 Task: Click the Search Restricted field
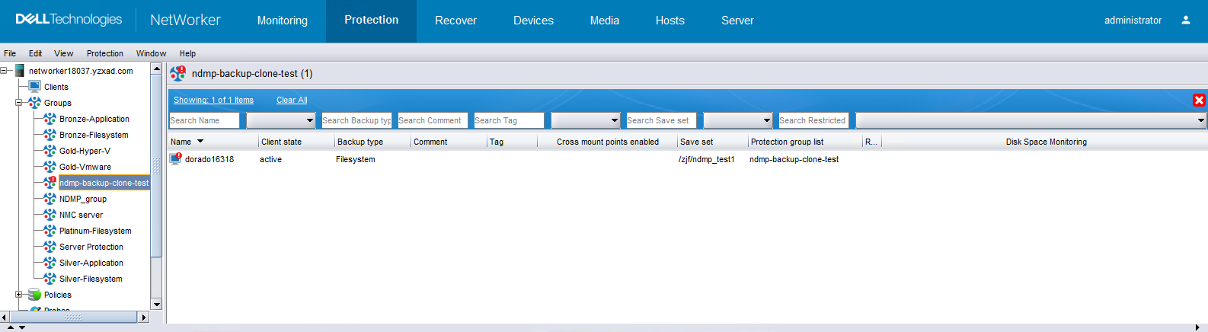click(x=813, y=120)
